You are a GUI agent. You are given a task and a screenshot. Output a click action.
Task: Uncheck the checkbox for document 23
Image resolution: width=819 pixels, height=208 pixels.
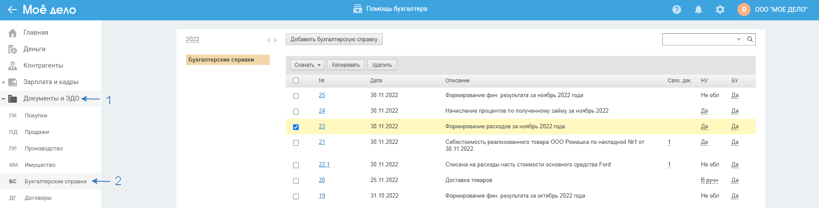296,127
